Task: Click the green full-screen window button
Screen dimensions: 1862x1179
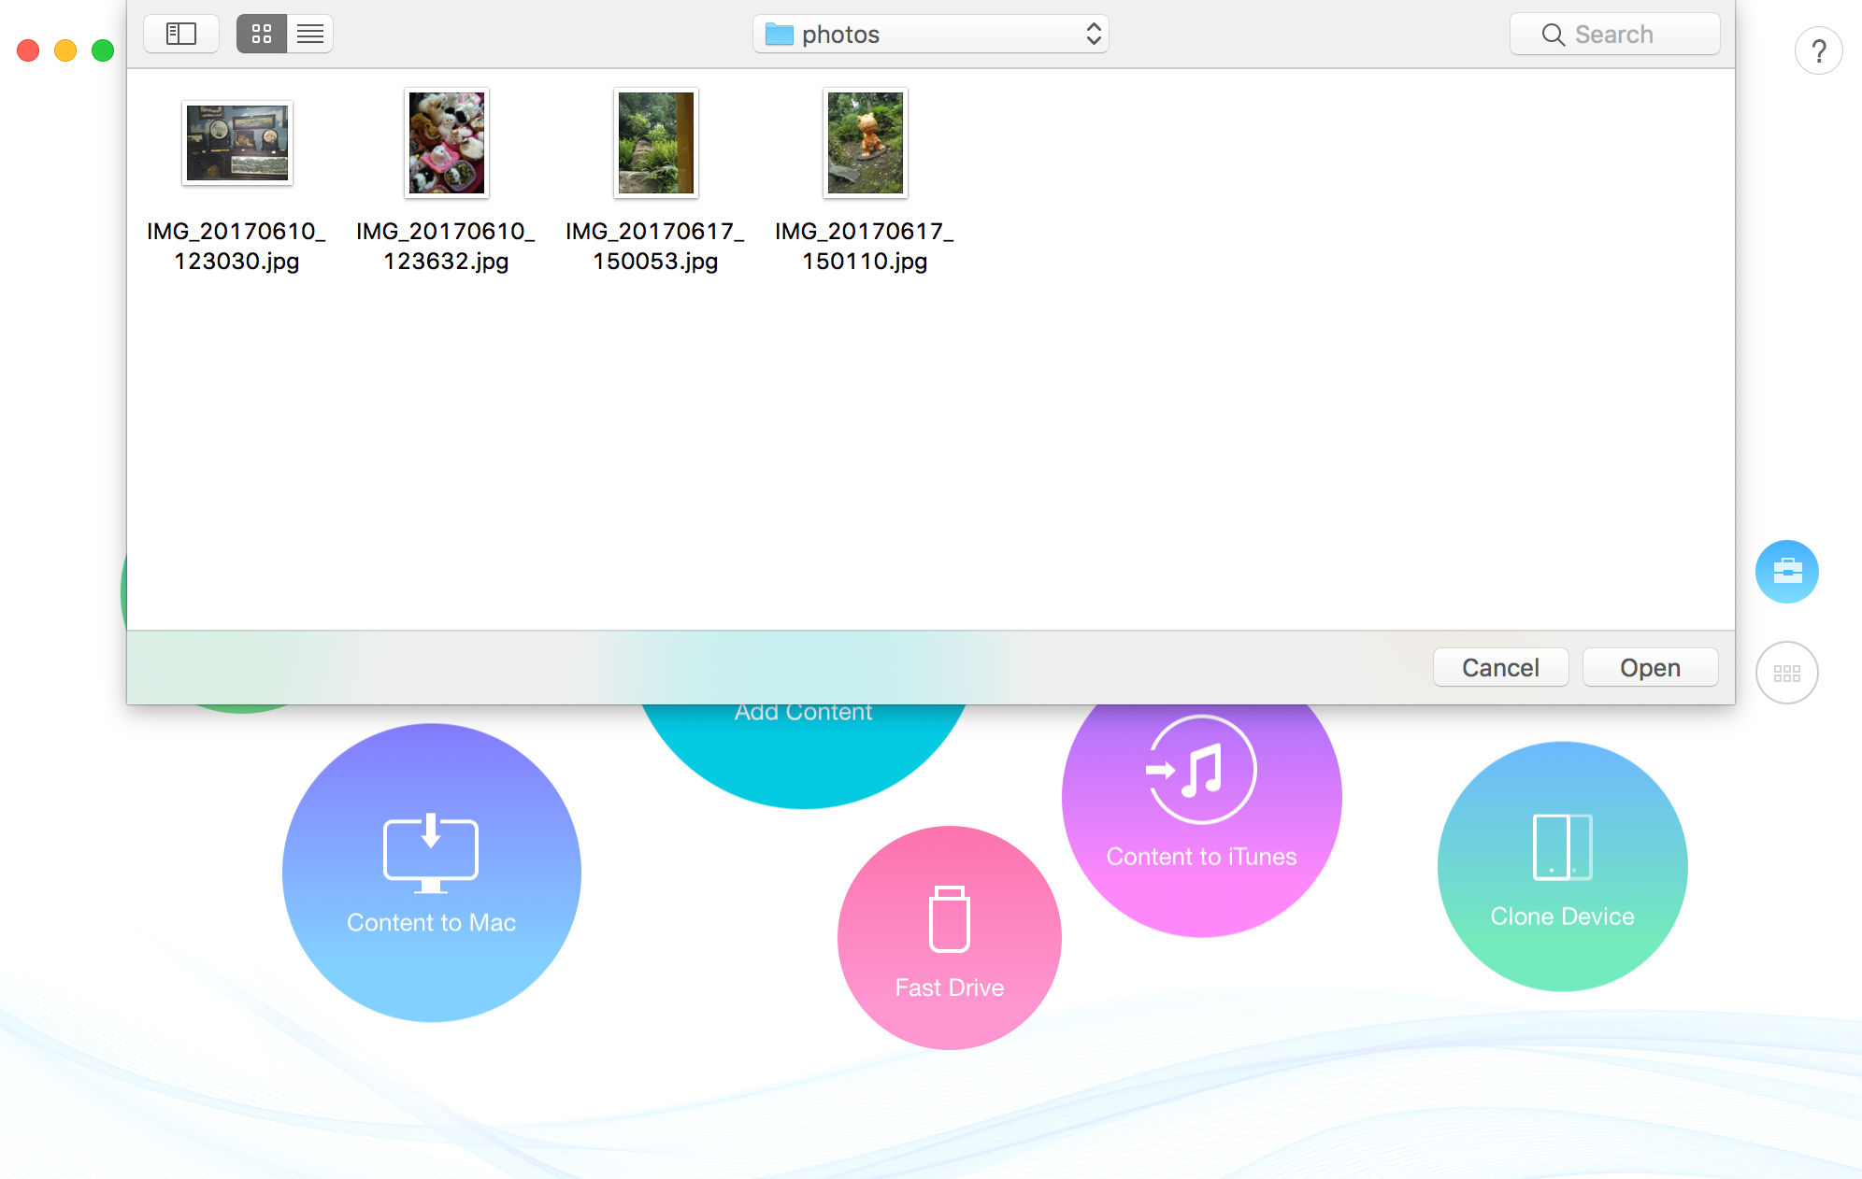Action: pyautogui.click(x=103, y=50)
